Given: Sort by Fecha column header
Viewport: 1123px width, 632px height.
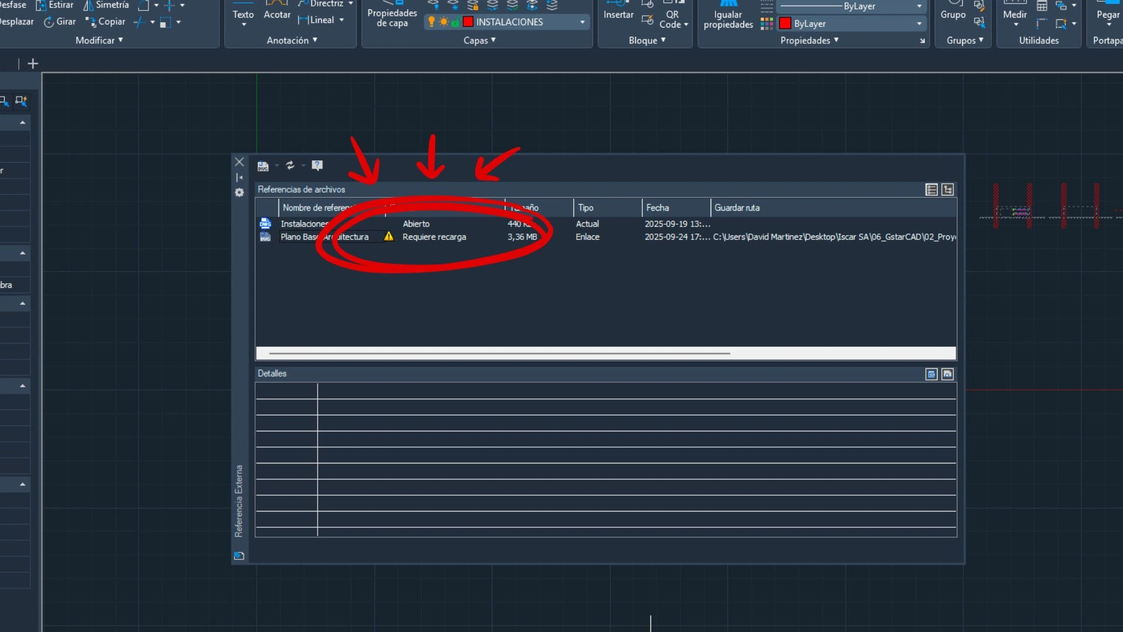Looking at the screenshot, I should pyautogui.click(x=676, y=208).
